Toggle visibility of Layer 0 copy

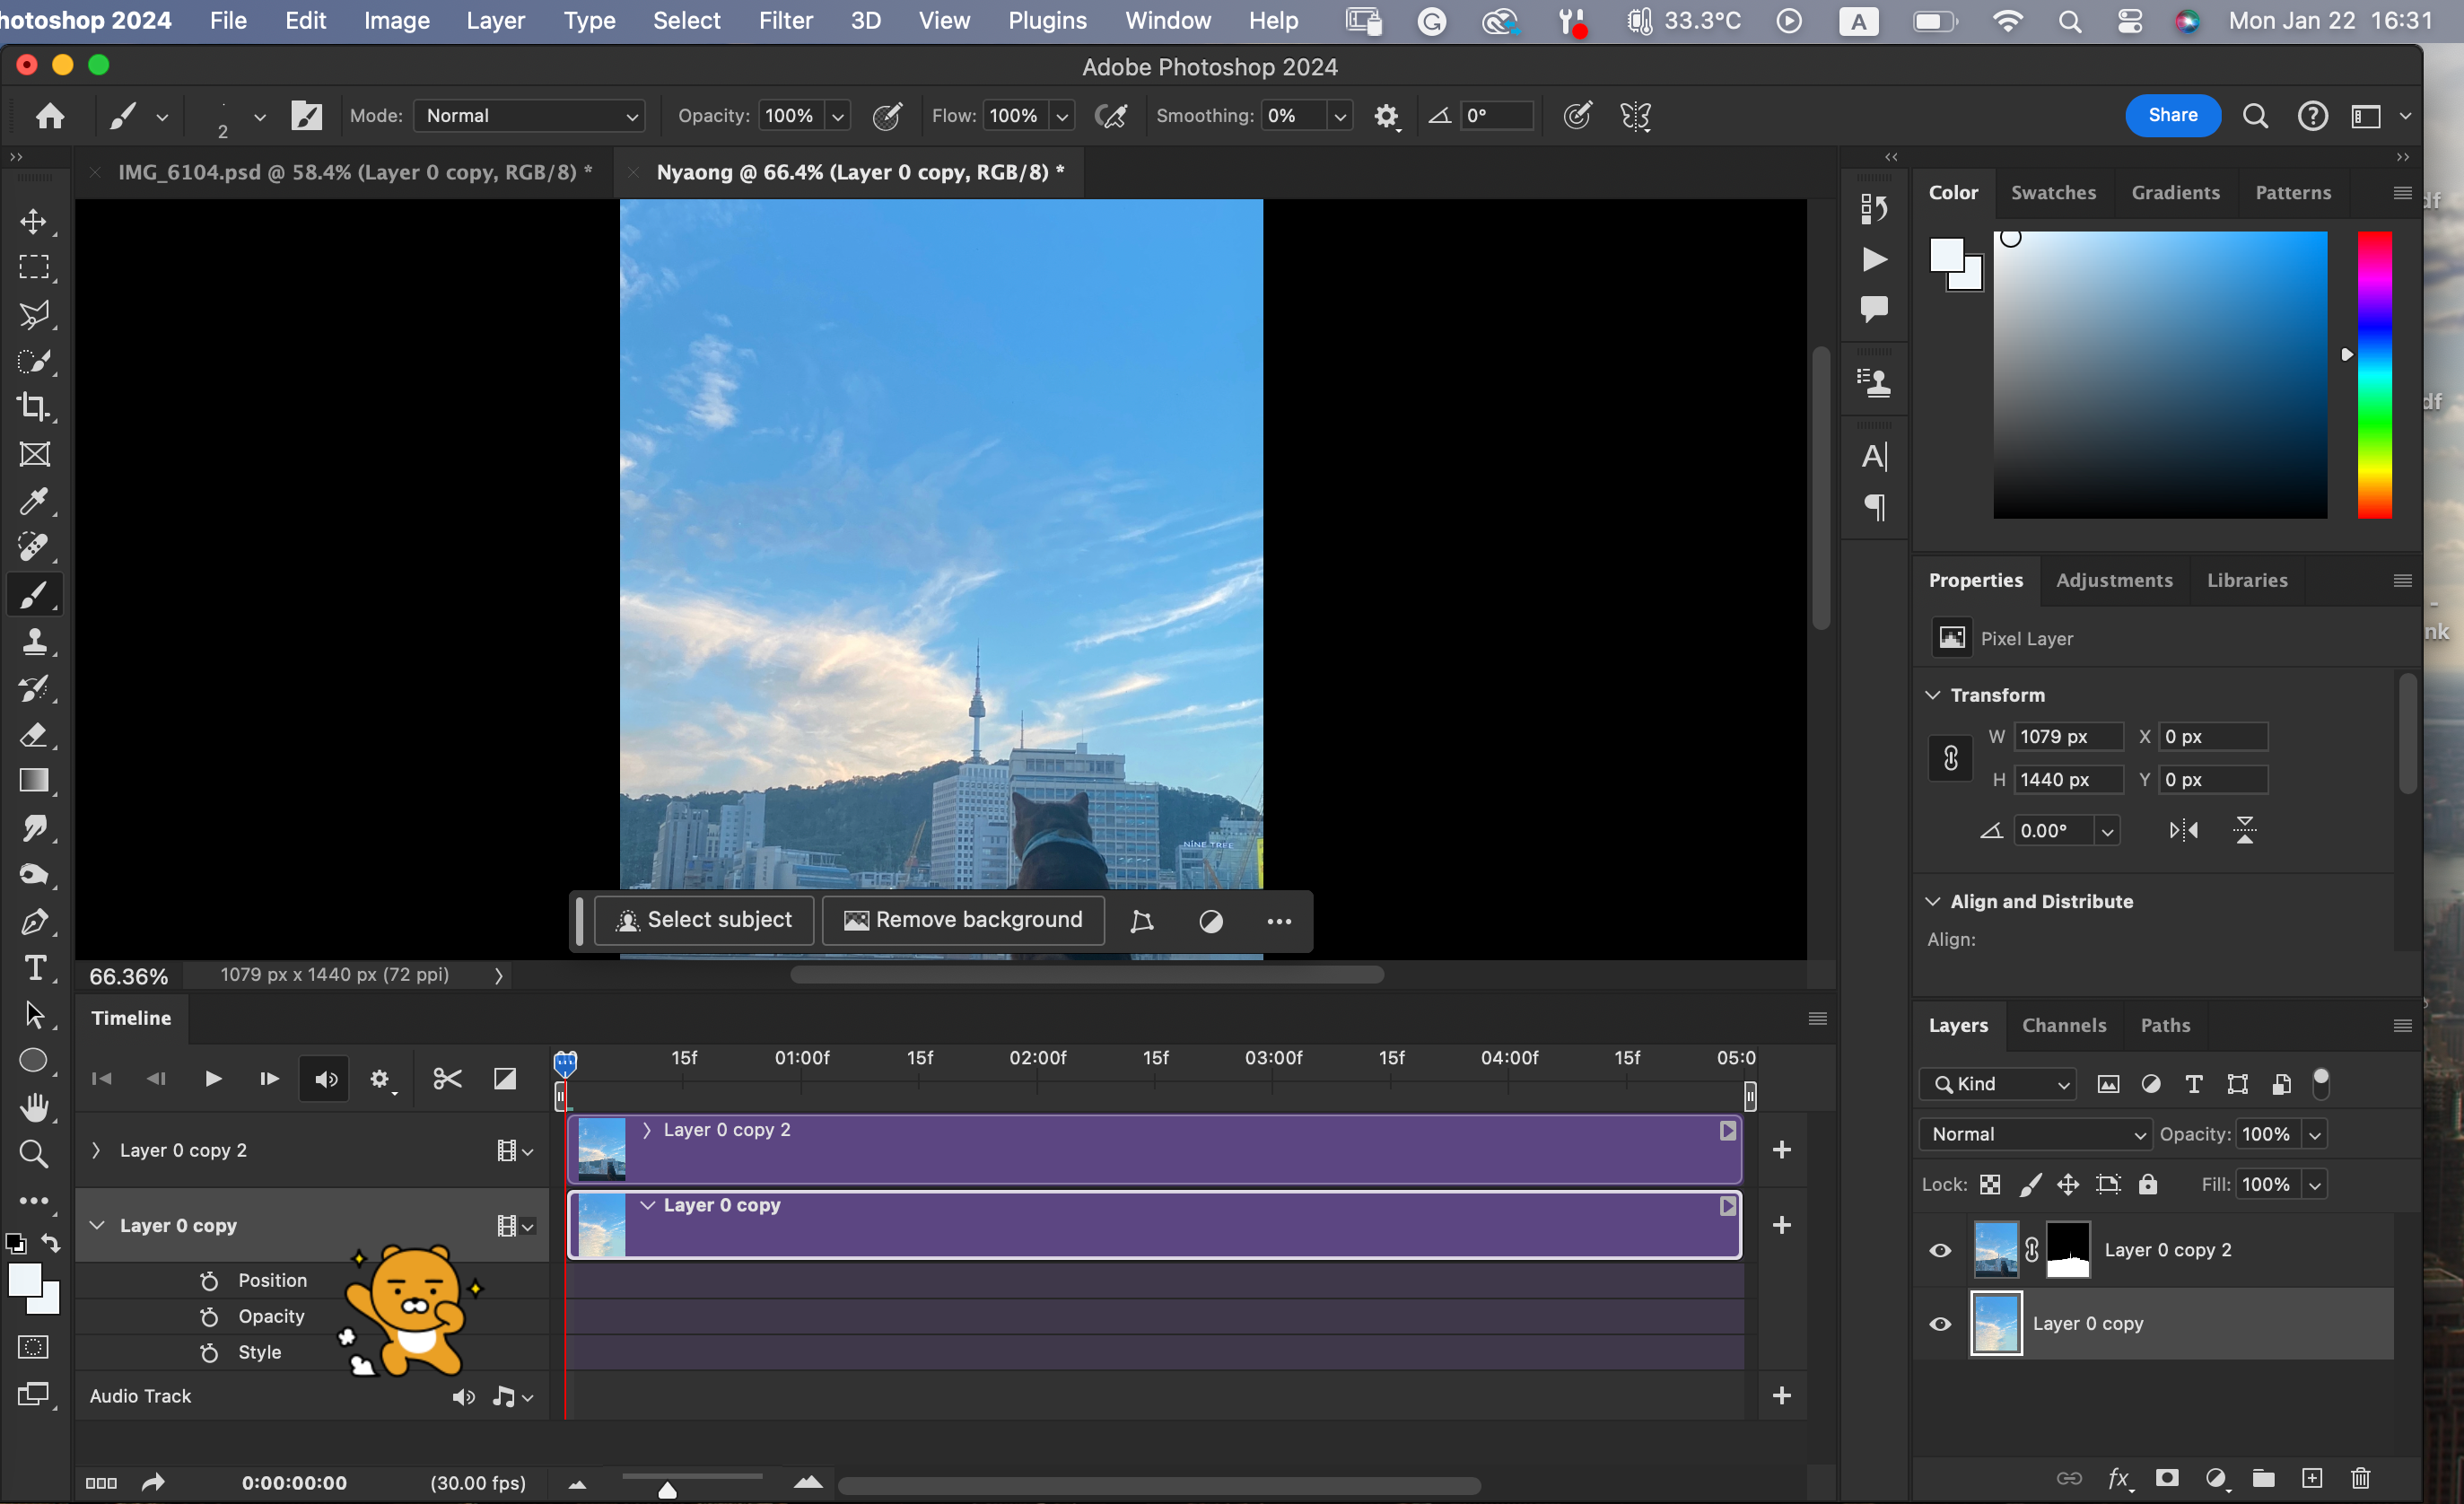coord(1940,1323)
